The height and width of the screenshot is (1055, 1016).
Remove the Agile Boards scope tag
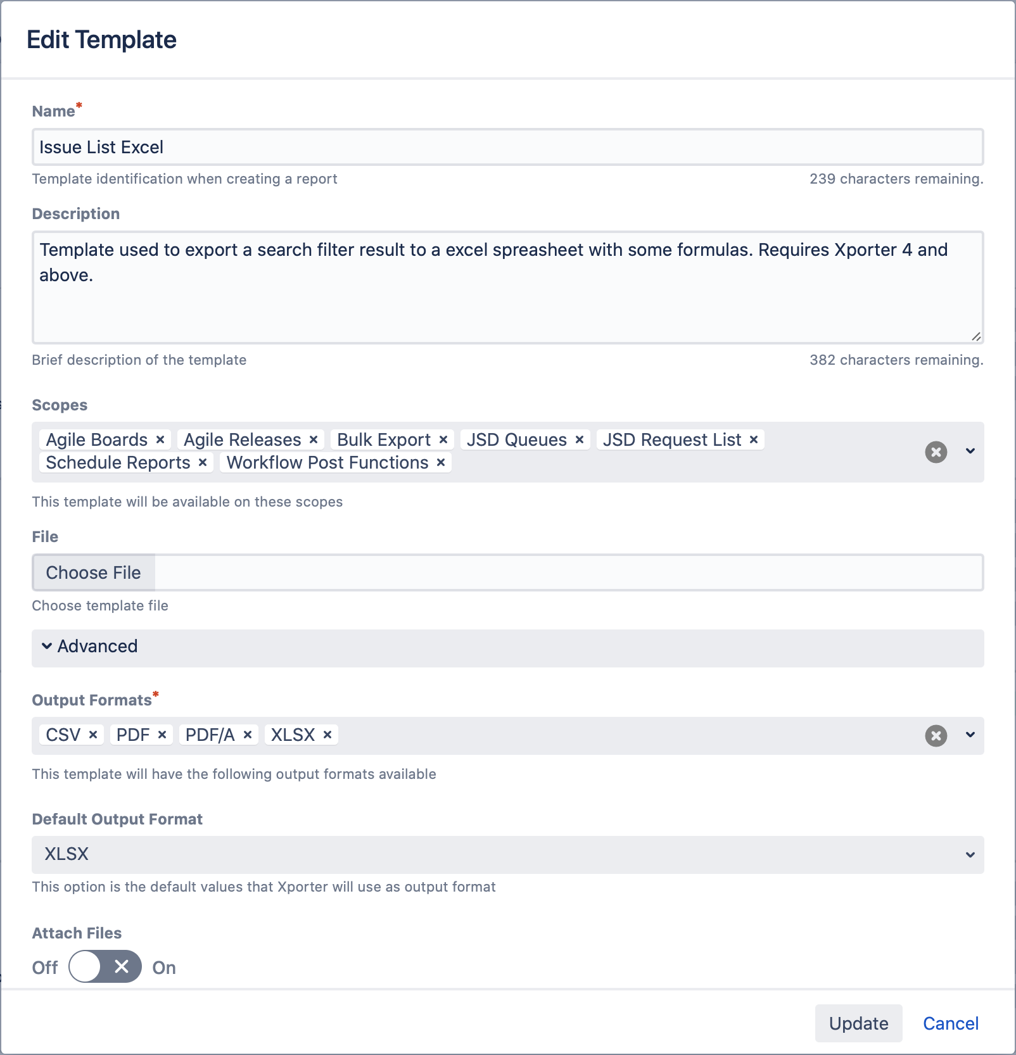(160, 439)
